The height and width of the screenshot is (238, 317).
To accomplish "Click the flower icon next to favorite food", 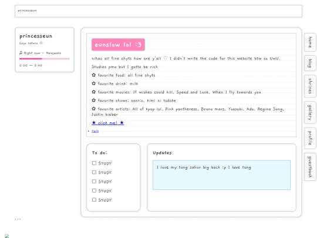I will (93, 75).
